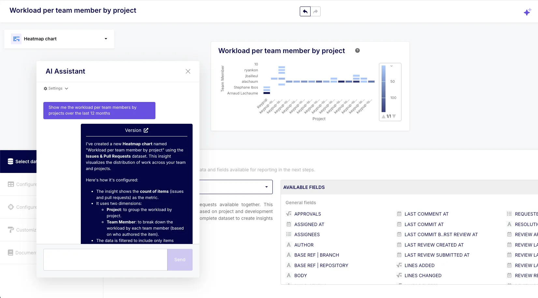
Task: Click the settings gear icon in AI Assistant
Action: (x=45, y=88)
